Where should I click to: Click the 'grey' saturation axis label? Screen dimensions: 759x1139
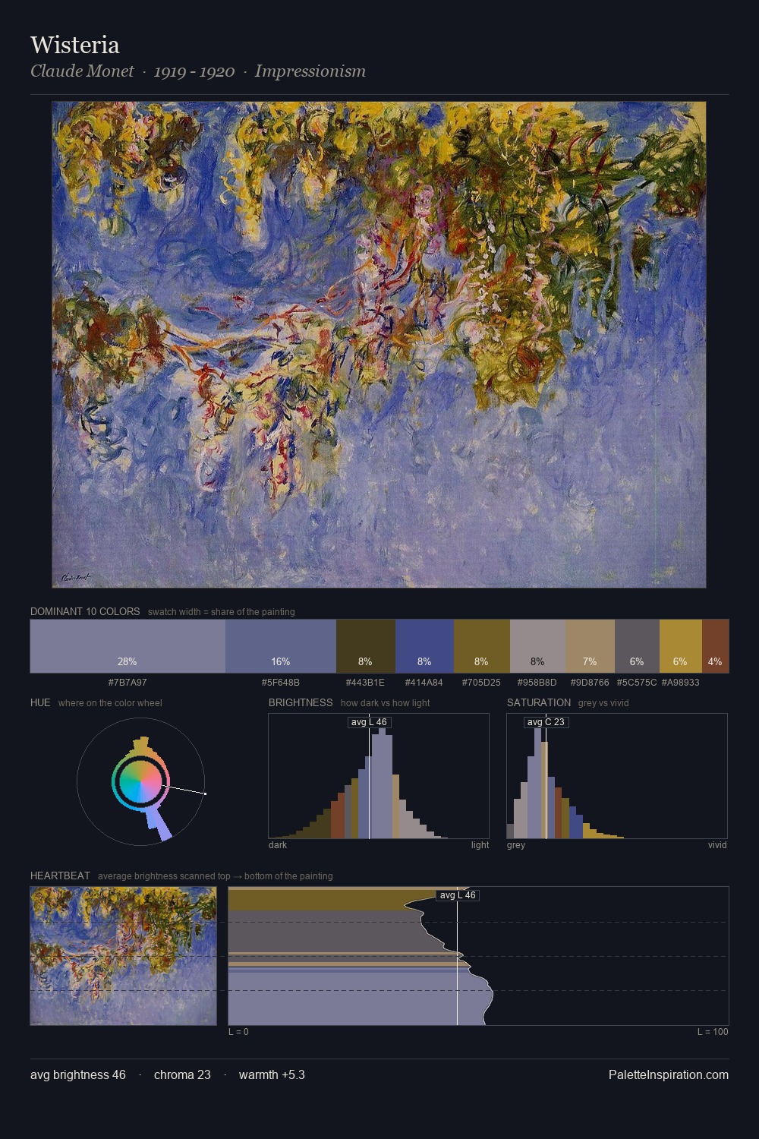click(516, 844)
